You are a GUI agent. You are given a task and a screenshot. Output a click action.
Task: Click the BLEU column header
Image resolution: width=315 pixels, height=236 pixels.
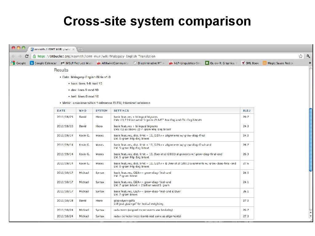(x=246, y=110)
